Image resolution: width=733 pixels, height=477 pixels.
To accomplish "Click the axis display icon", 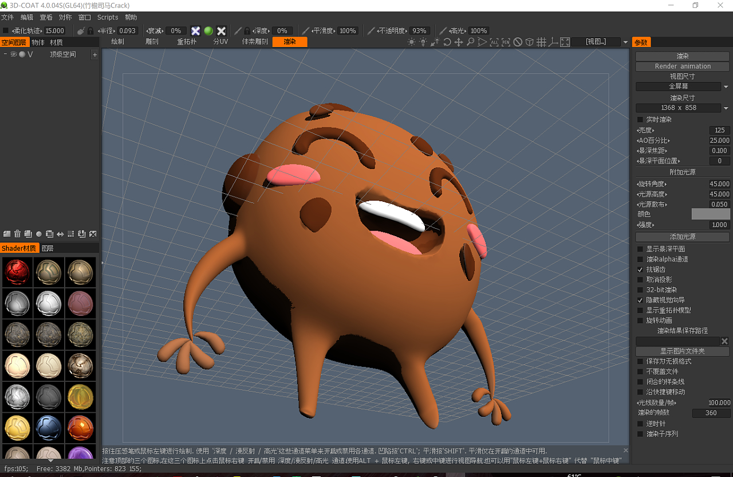I will pos(553,42).
